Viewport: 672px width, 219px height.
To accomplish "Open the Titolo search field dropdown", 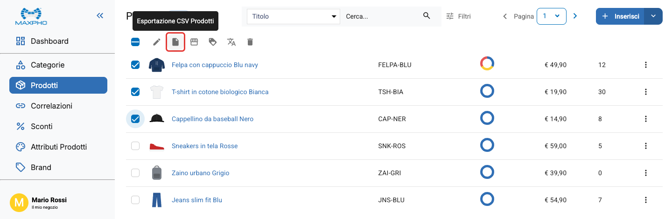I will pos(294,16).
